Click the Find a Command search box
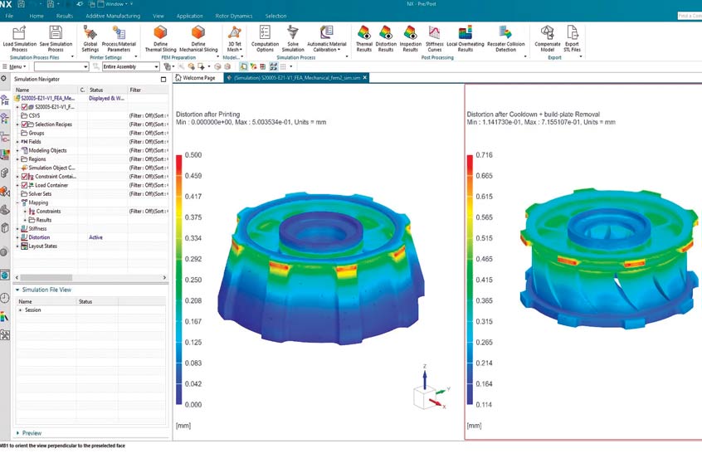 point(689,16)
